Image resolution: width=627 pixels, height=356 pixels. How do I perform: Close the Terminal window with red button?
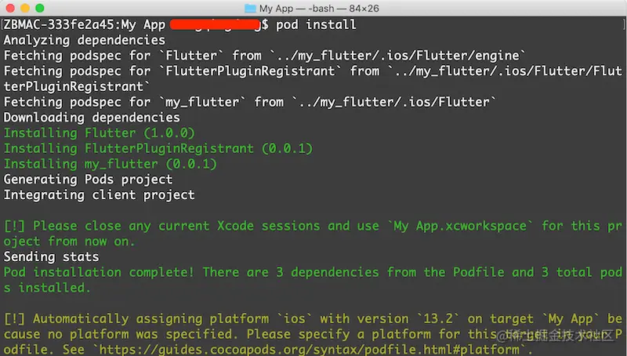pos(10,8)
